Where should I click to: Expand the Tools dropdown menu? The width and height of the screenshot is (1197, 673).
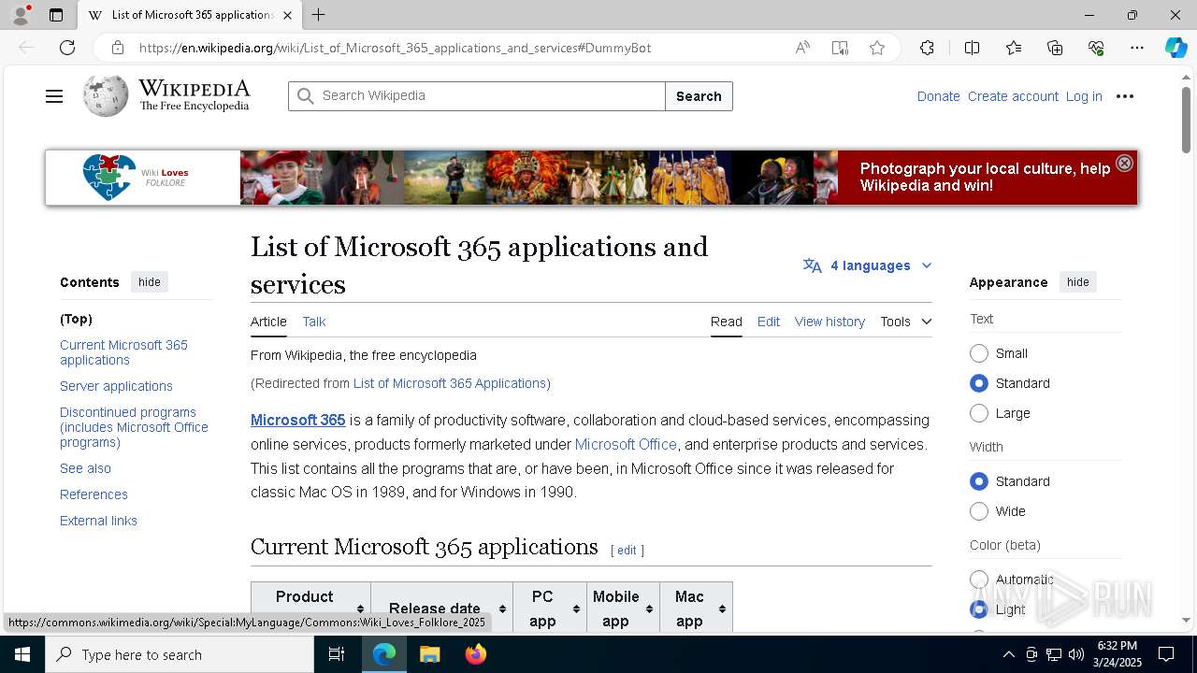pyautogui.click(x=905, y=322)
